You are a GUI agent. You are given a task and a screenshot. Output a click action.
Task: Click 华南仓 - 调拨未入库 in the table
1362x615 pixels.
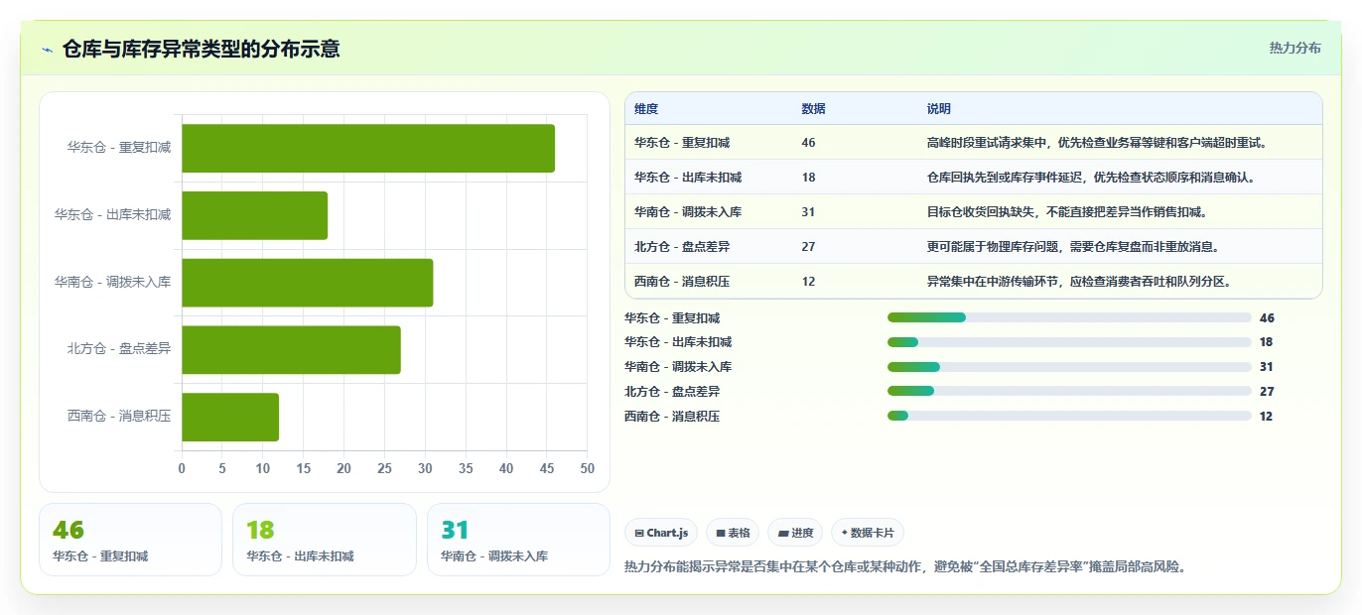688,212
